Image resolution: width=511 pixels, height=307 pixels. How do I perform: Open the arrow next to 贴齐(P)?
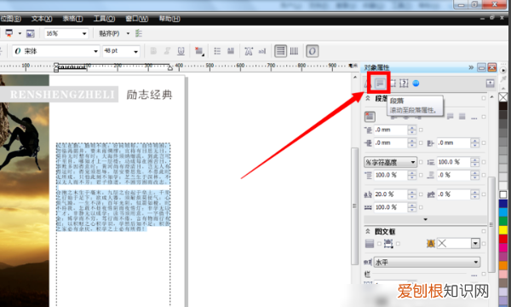point(128,33)
